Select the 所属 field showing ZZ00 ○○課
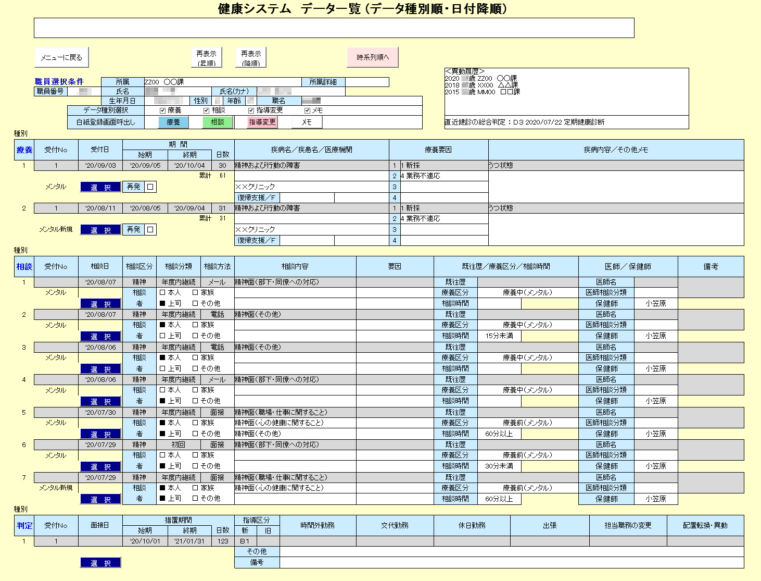Screen dimensions: 761x581 point(223,82)
